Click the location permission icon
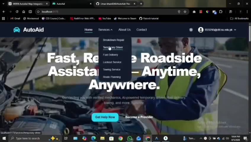The width and height of the screenshot is (251, 142). click(x=179, y=12)
